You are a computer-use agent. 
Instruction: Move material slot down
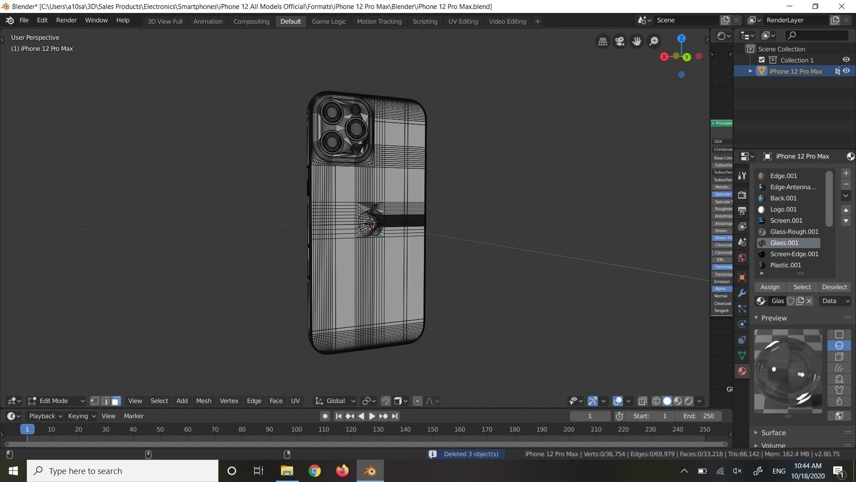[x=846, y=221]
